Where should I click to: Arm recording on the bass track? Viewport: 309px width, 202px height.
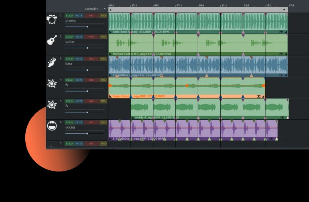pos(91,59)
